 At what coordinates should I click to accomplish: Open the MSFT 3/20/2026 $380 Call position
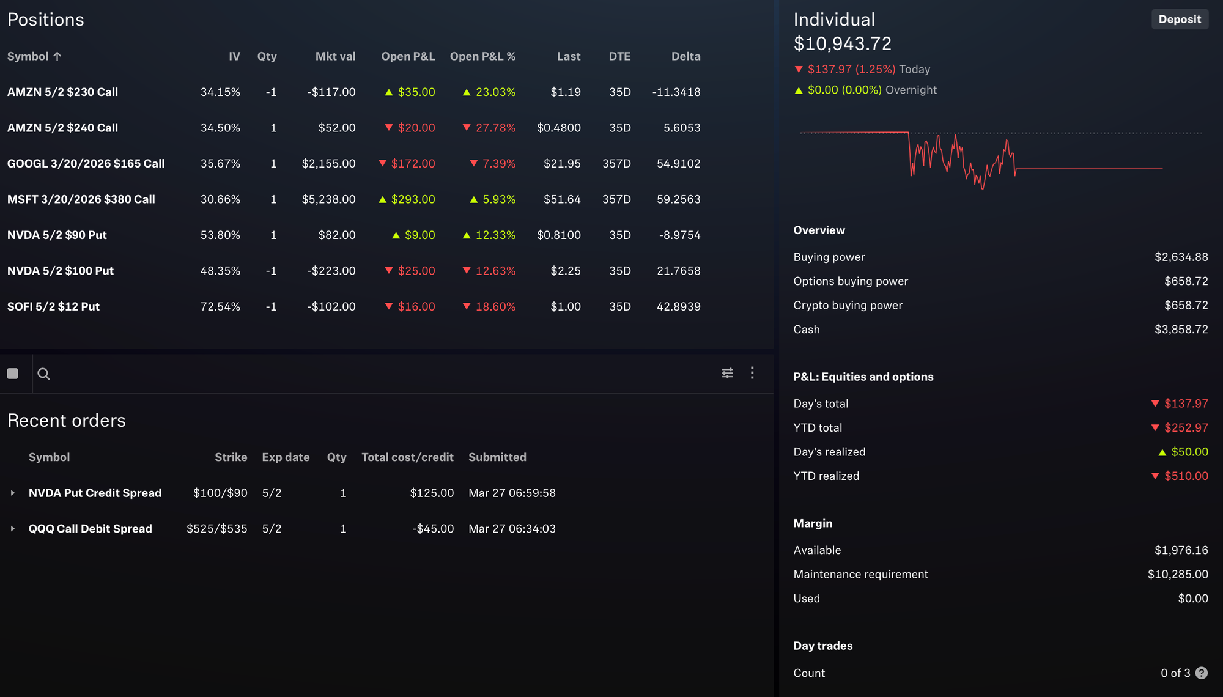click(x=81, y=199)
